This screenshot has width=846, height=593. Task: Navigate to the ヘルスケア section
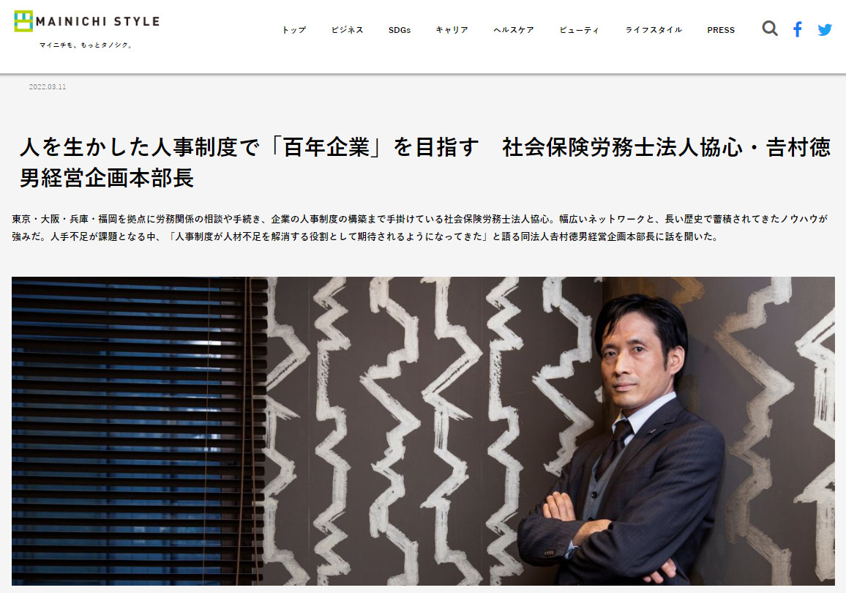(514, 30)
